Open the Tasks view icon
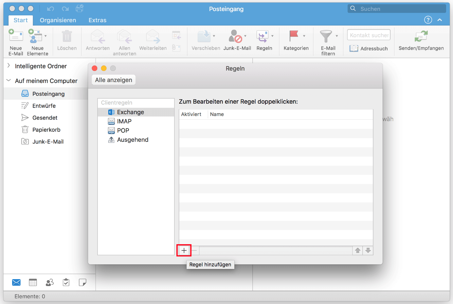Viewport: 453px width, 304px height. click(66, 282)
